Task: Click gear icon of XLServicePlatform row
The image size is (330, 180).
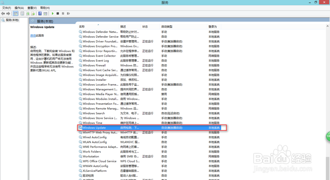Action: click(81, 171)
